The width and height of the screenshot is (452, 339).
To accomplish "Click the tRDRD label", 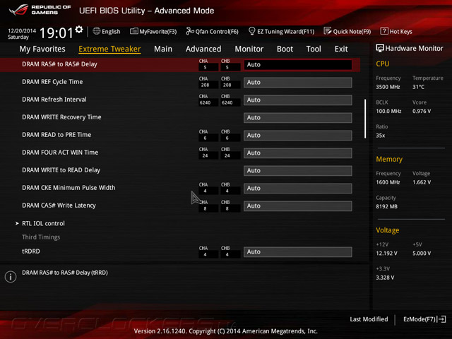I will click(31, 251).
